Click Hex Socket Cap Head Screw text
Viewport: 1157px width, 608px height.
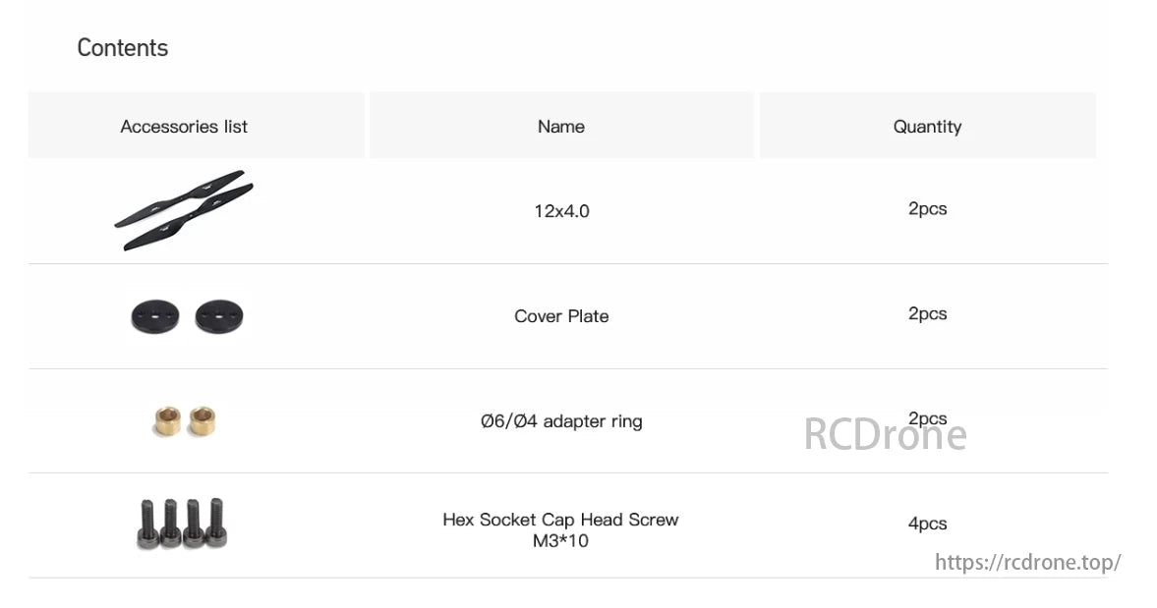click(560, 520)
